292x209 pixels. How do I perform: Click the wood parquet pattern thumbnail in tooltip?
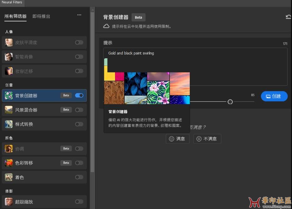pos(114,93)
